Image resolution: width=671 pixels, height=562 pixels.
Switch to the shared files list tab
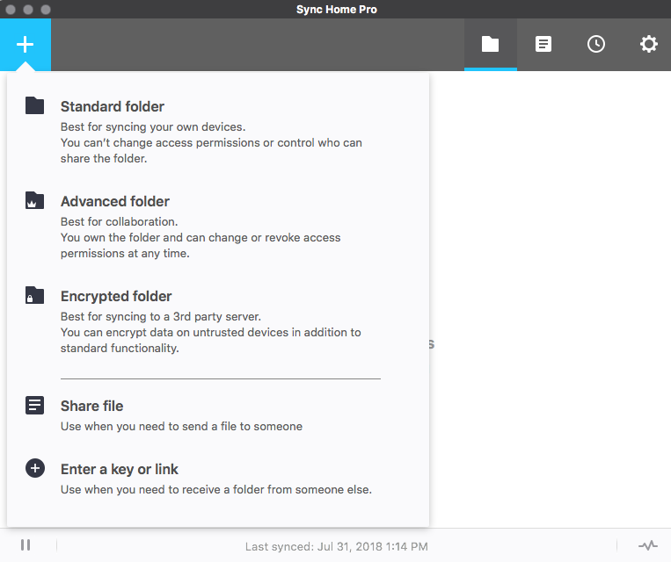[543, 44]
